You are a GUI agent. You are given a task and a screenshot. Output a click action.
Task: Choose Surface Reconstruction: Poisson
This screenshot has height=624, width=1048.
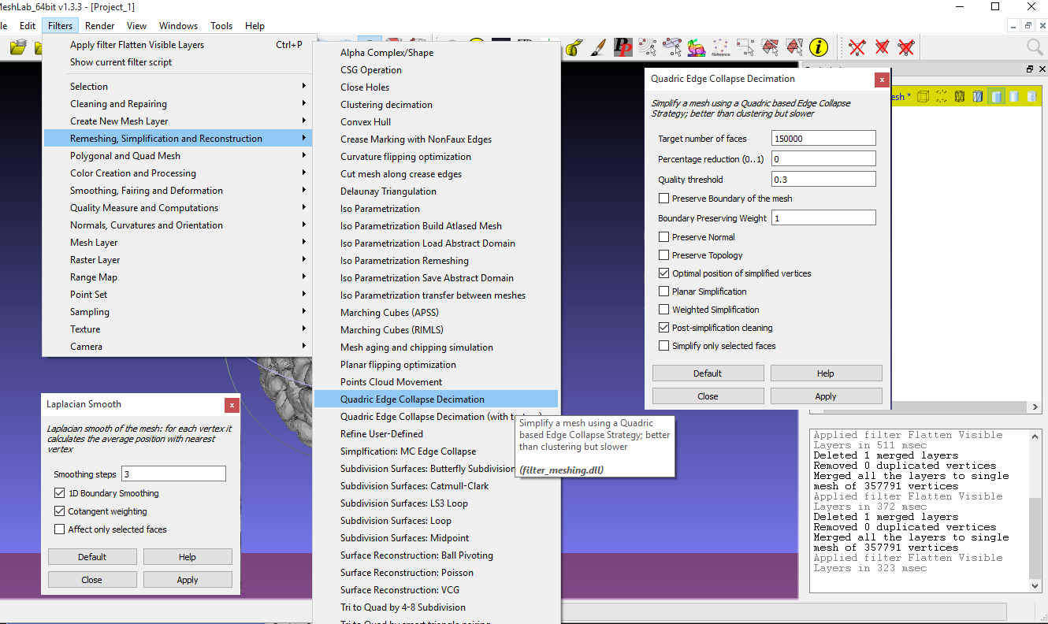pyautogui.click(x=436, y=573)
